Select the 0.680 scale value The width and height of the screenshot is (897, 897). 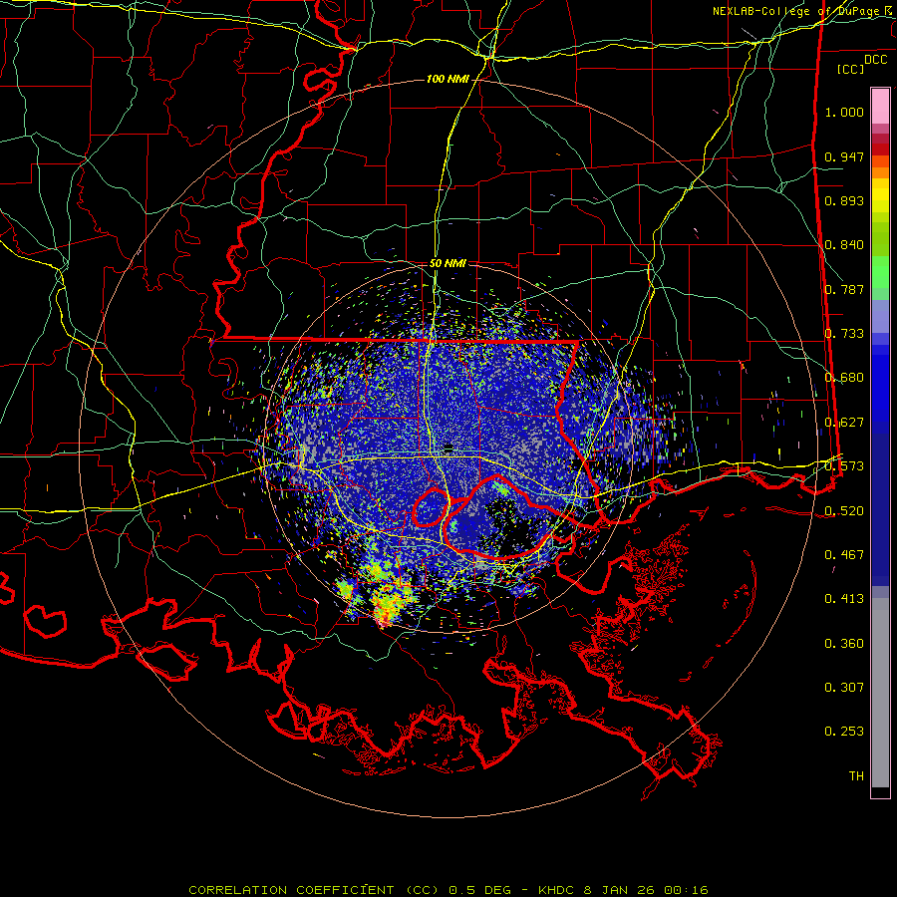tap(844, 378)
